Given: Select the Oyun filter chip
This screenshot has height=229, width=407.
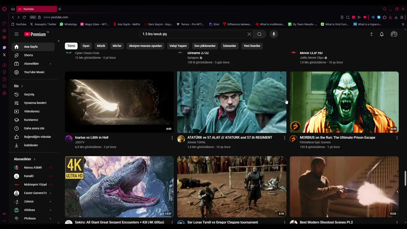Looking at the screenshot, I should (86, 46).
